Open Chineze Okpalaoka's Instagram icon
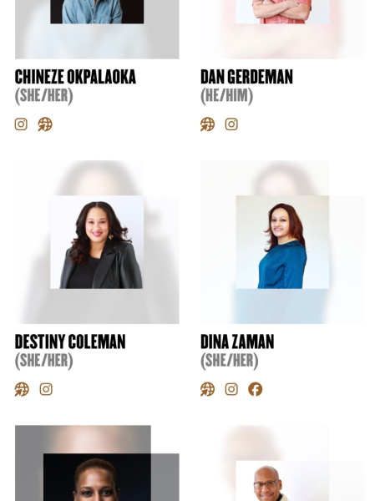The image size is (380, 501). pyautogui.click(x=21, y=124)
